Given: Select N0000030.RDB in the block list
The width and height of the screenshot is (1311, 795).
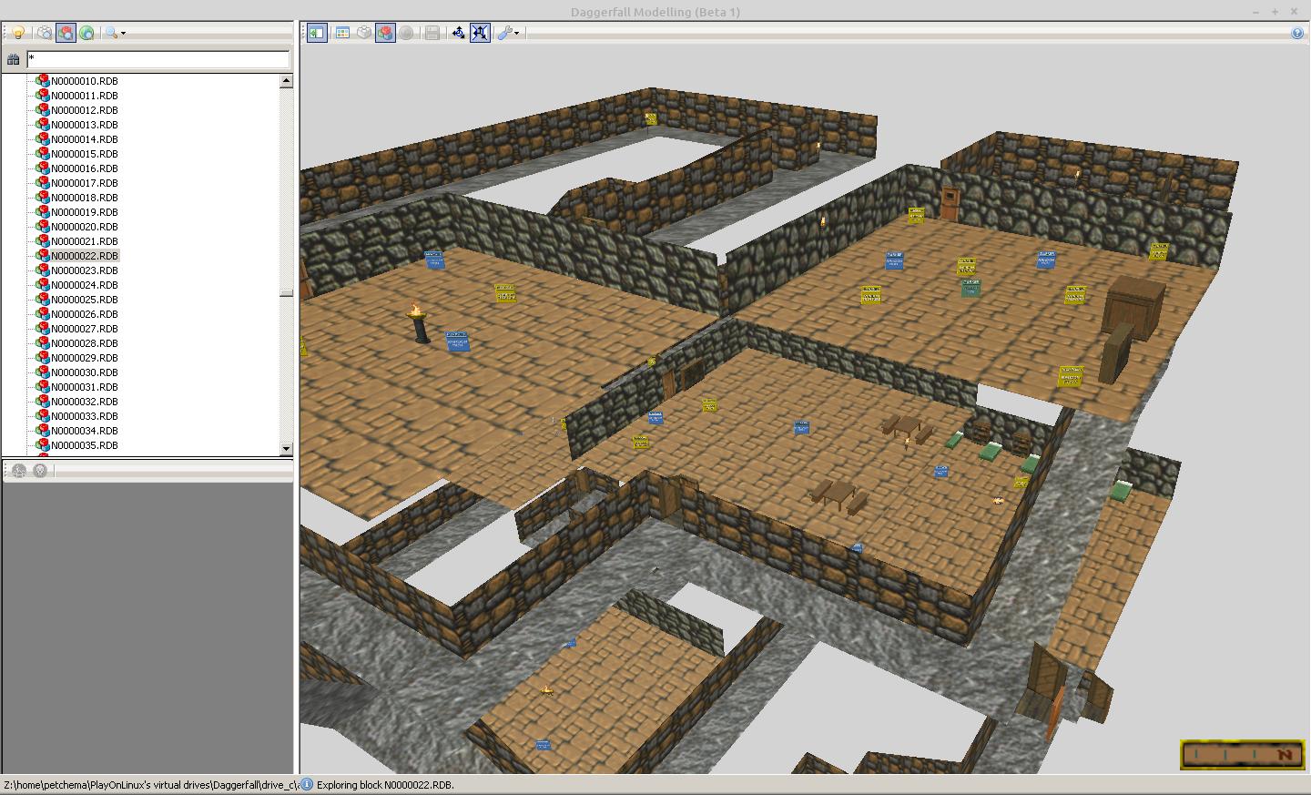Looking at the screenshot, I should [84, 372].
